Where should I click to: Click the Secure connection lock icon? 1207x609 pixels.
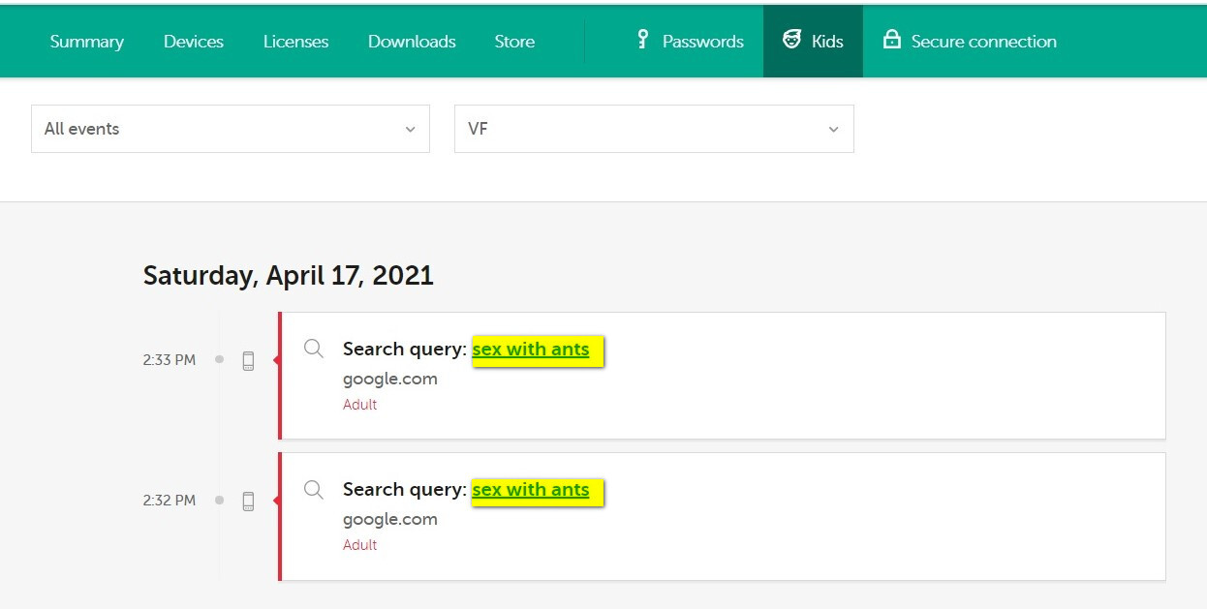click(891, 40)
